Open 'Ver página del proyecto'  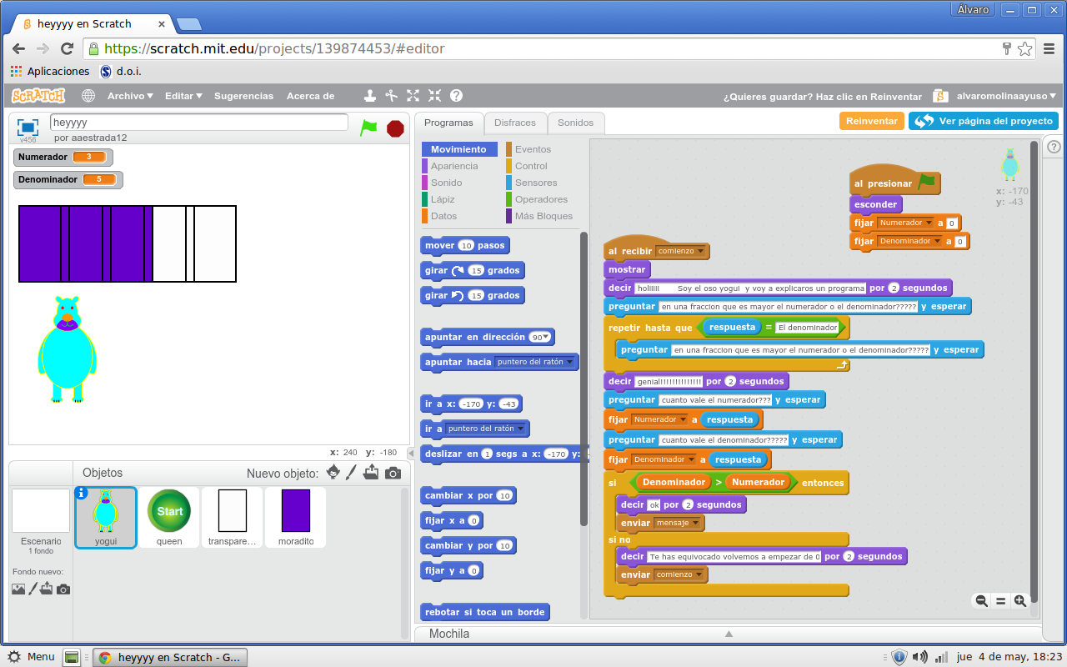(984, 120)
